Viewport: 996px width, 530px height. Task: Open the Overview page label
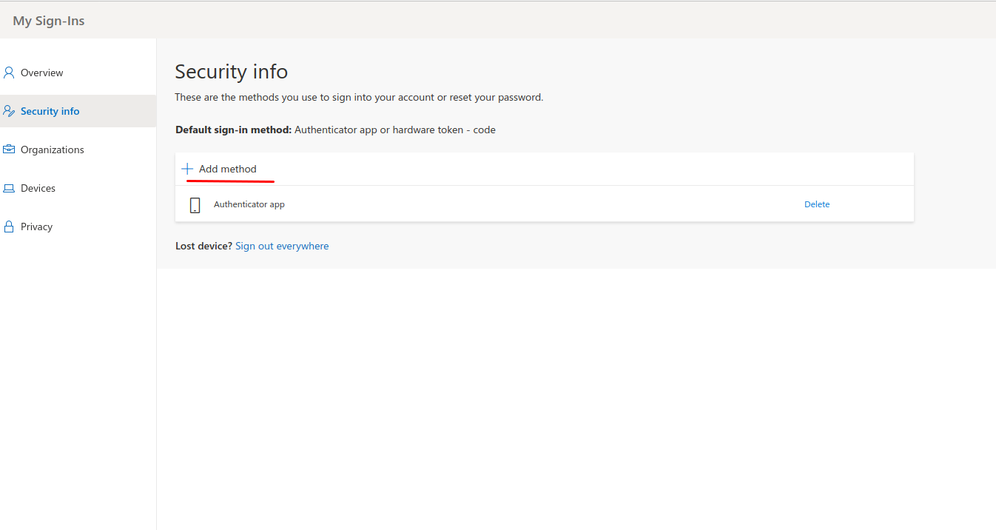tap(41, 73)
